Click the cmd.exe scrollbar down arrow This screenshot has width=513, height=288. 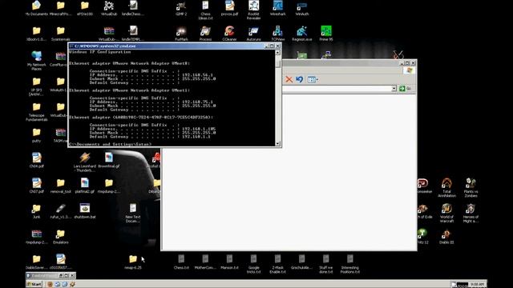pos(278,143)
